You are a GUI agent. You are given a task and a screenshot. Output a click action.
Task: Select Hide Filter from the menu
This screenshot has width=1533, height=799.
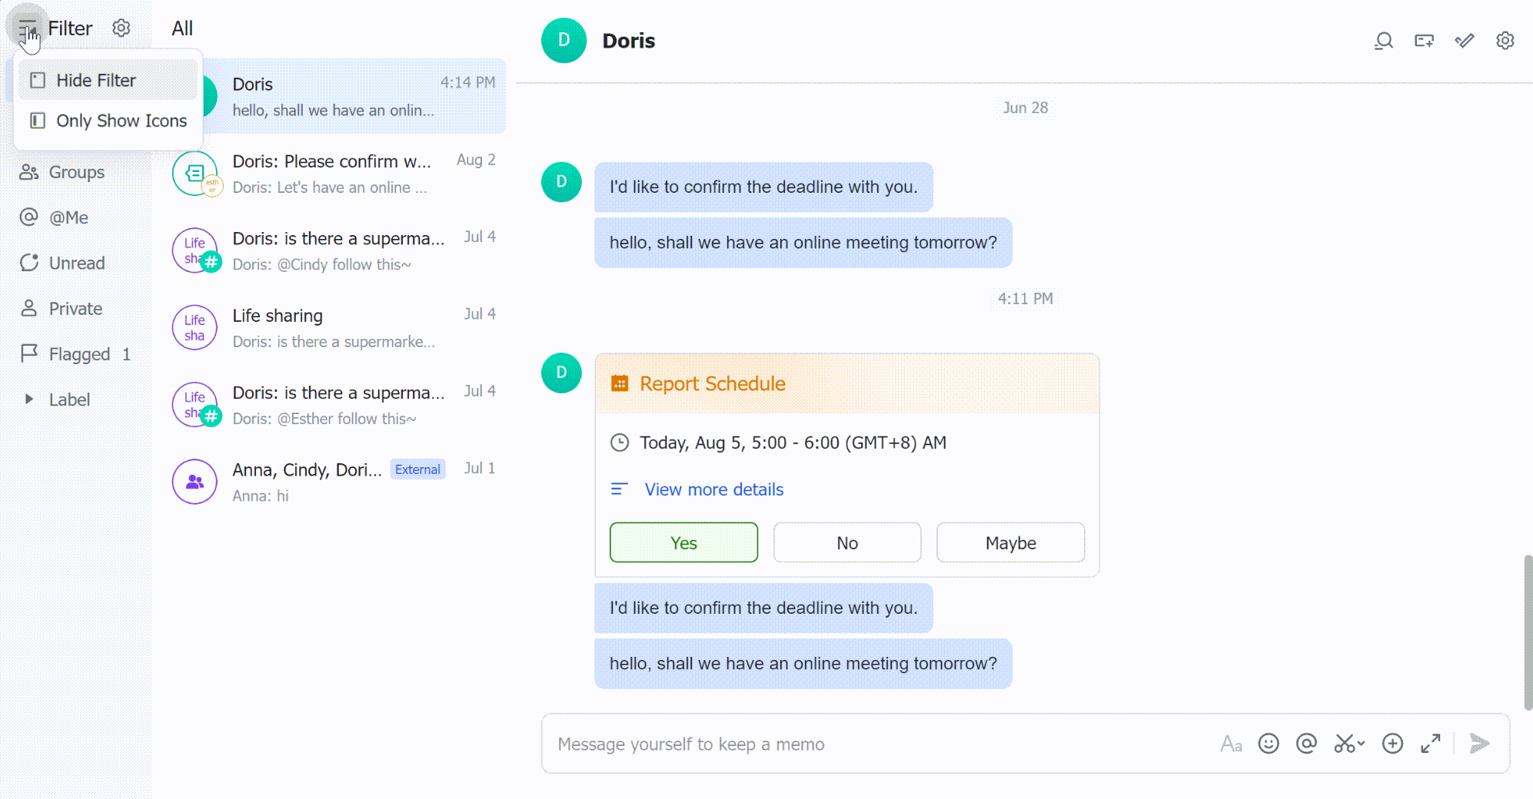pos(95,80)
